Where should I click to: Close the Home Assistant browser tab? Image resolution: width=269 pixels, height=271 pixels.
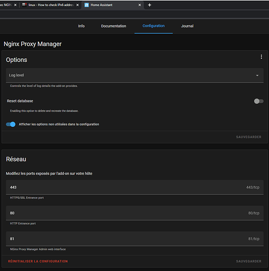point(139,5)
